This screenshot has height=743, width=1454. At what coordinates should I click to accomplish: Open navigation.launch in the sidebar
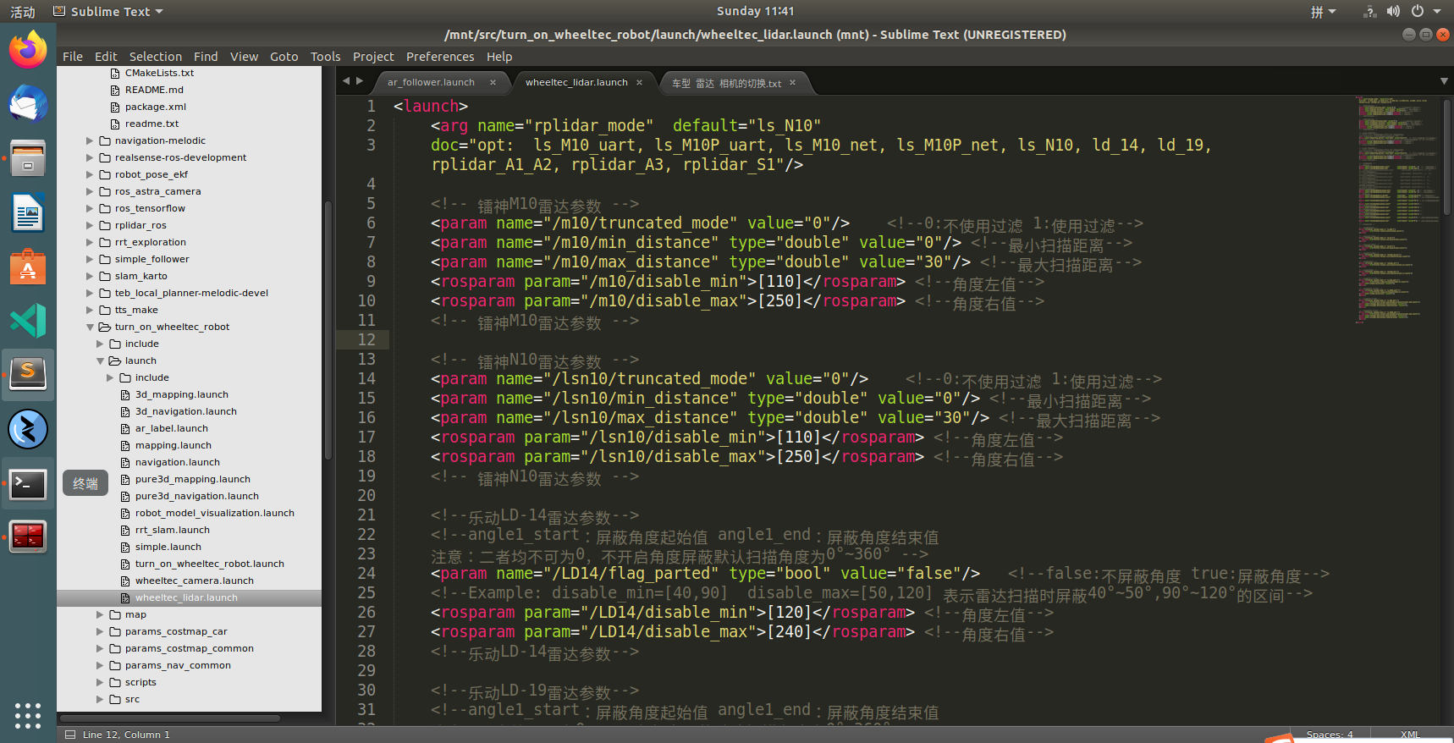coord(178,462)
